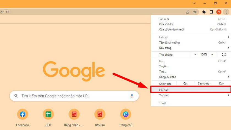
Task: Click the profile avatar N icon
Action: [x=219, y=12]
